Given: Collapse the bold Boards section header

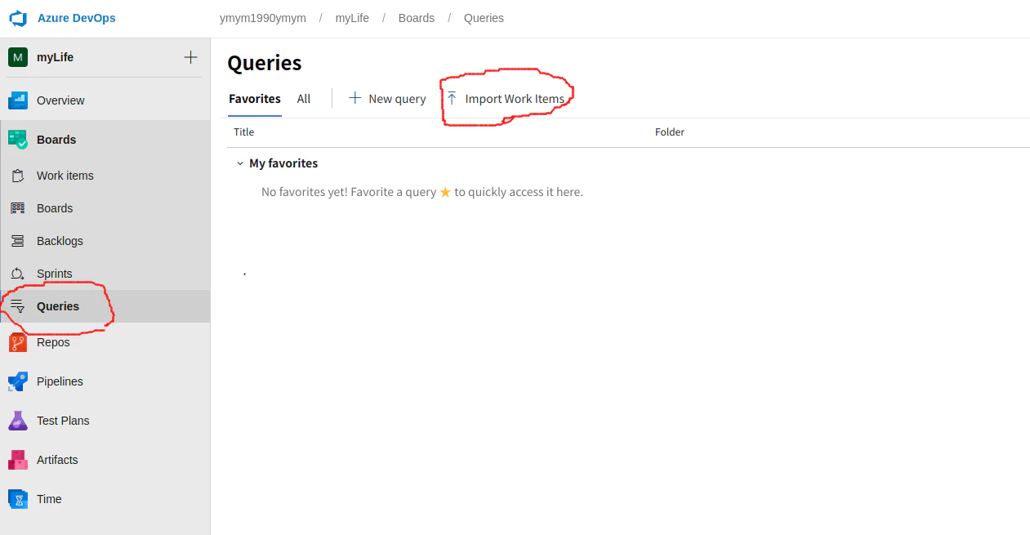Looking at the screenshot, I should [x=56, y=140].
